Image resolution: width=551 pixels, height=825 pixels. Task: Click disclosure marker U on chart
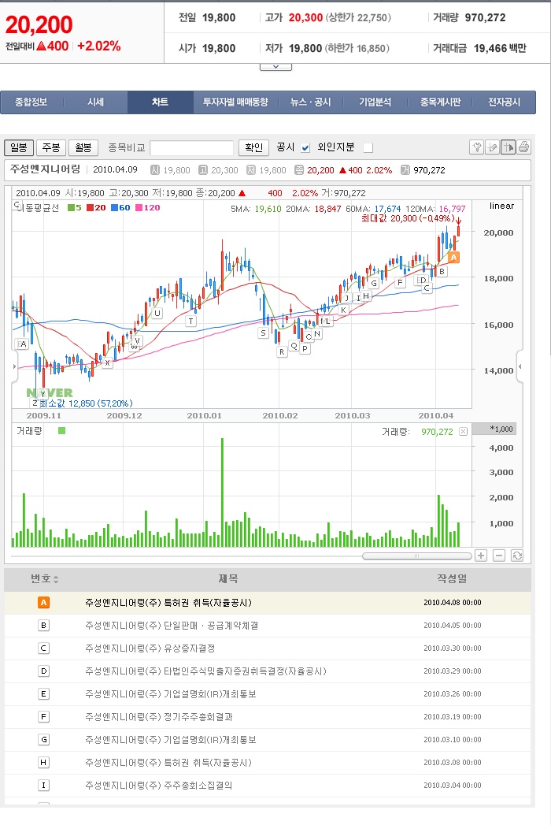point(157,313)
